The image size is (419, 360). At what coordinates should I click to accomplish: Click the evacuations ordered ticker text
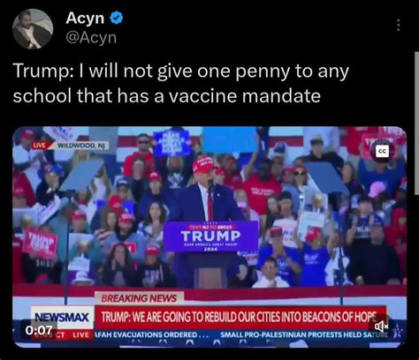pyautogui.click(x=151, y=334)
